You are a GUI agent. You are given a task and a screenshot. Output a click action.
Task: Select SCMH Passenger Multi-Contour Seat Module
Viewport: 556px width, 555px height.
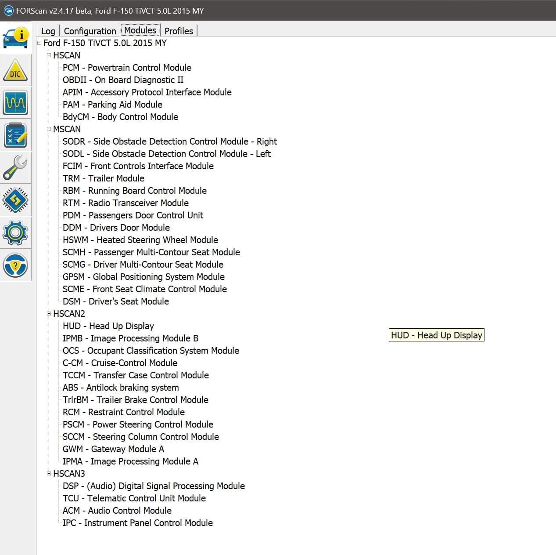click(x=151, y=252)
